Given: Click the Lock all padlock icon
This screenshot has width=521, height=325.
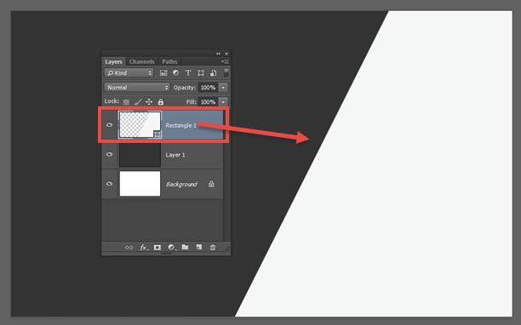Looking at the screenshot, I should (161, 101).
